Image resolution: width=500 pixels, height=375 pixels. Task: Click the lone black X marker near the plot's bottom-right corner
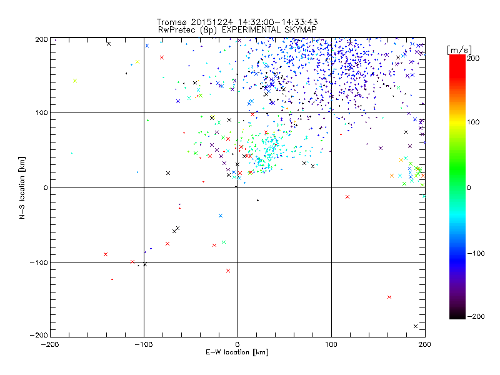pos(416,326)
